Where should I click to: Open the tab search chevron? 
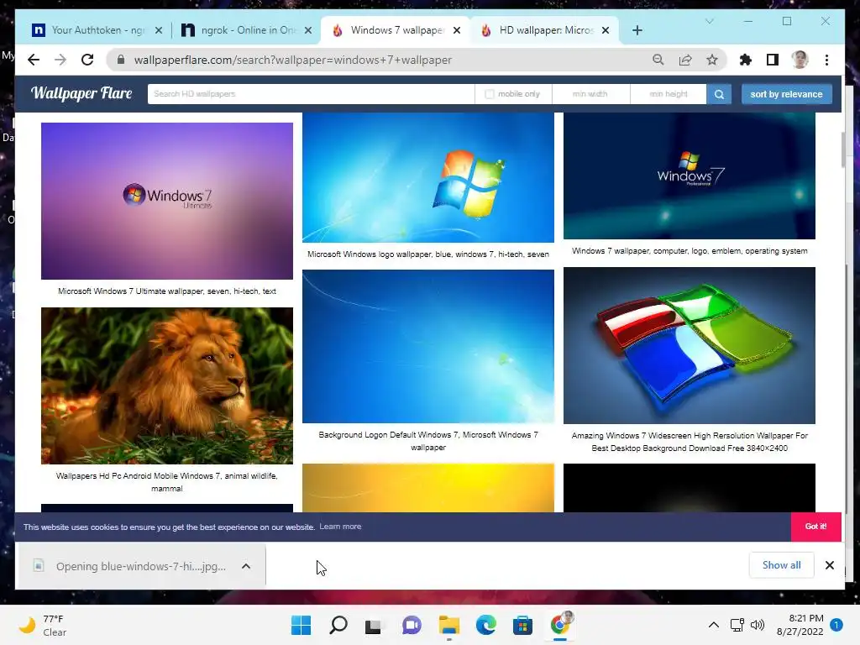709,21
